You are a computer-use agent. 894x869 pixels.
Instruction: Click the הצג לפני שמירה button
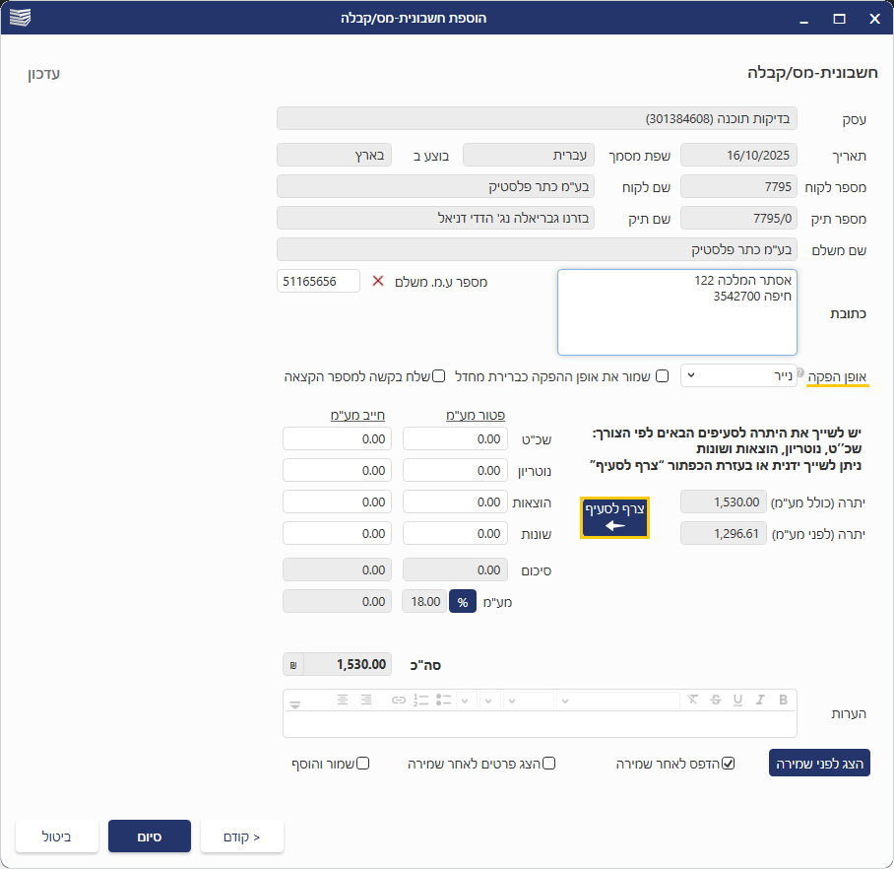(x=819, y=764)
